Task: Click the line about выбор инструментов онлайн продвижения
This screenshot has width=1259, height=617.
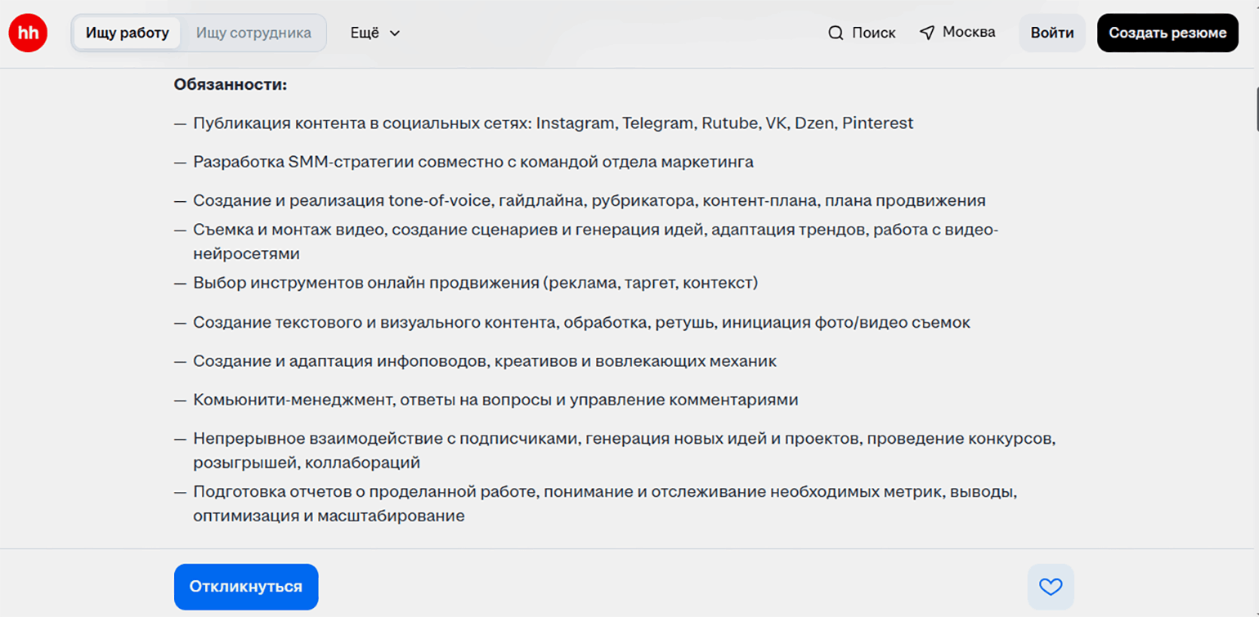Action: (475, 283)
